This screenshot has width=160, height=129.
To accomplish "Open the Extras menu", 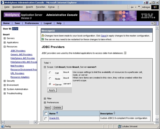I will coord(51,7).
